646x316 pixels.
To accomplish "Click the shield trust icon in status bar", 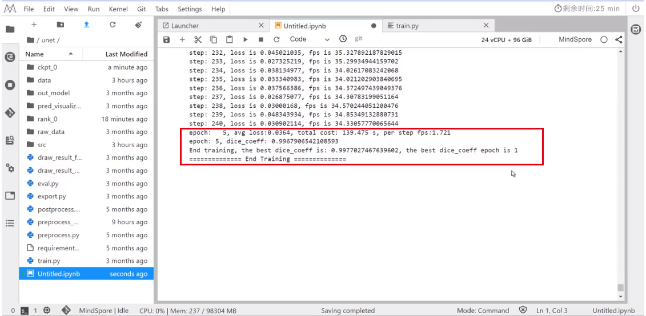I will tap(523, 311).
